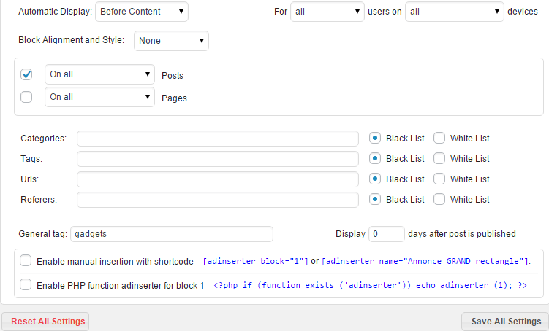
Task: Enable manual insertion with shortcode checkbox
Action: pyautogui.click(x=26, y=260)
